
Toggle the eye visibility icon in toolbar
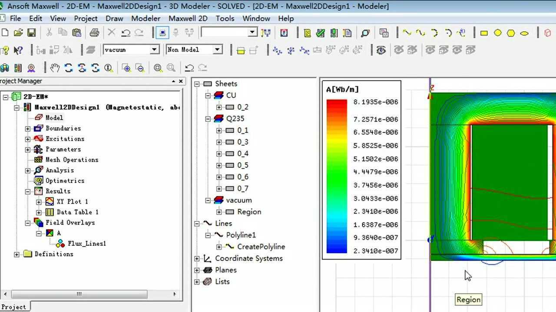point(381,50)
